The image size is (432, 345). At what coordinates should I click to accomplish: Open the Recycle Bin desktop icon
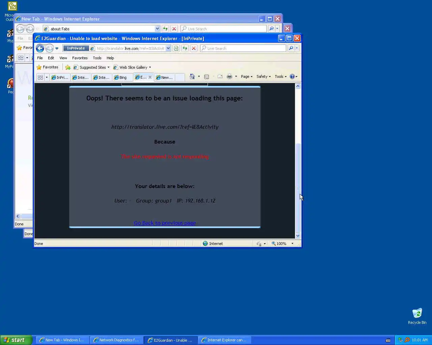[417, 316]
